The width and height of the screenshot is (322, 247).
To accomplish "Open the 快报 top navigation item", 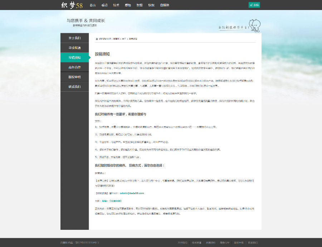I will pyautogui.click(x=151, y=5).
